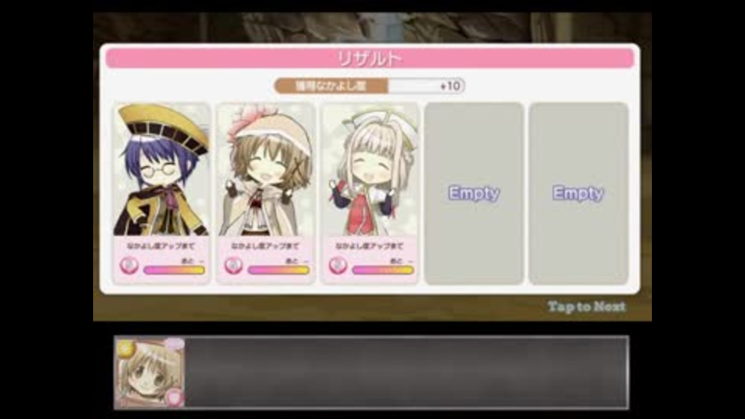
Task: Click the blue-haired girl with glasses card
Action: [161, 193]
